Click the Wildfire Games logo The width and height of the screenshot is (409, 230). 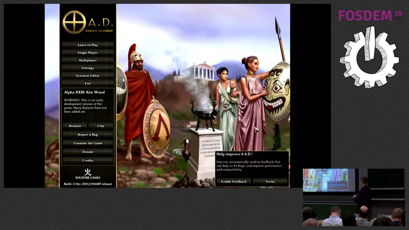click(88, 174)
